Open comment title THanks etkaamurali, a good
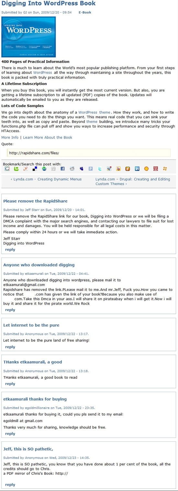178x491 pixels. [32, 362]
